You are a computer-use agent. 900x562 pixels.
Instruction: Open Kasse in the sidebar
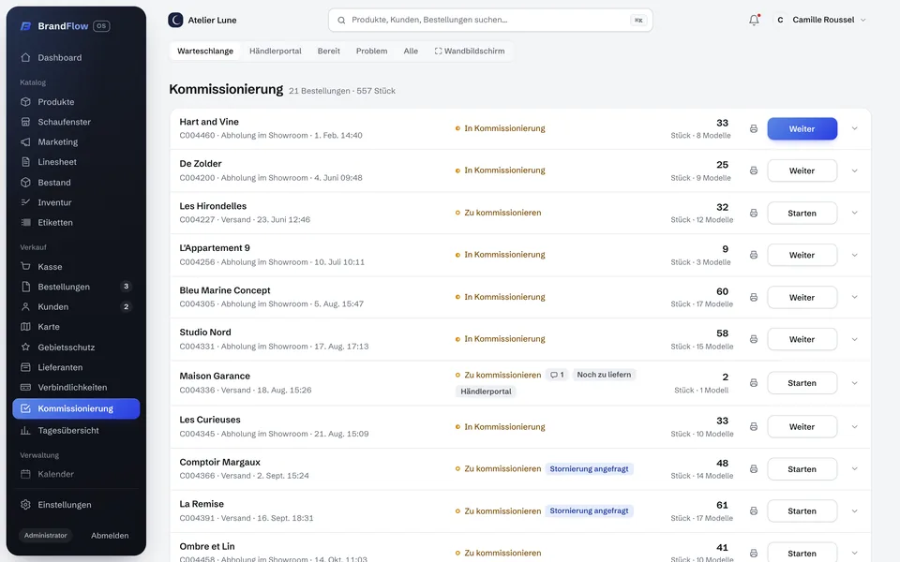(x=76, y=267)
